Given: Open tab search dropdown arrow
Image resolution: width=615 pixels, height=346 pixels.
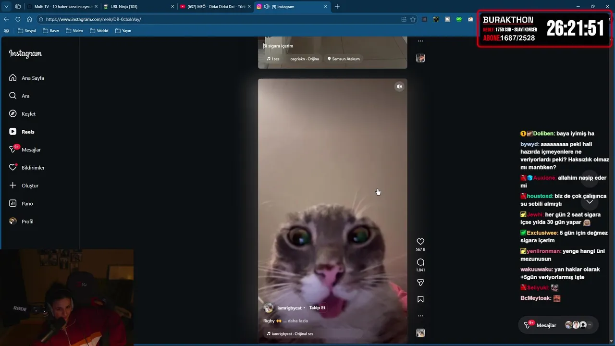Looking at the screenshot, I should 6,7.
